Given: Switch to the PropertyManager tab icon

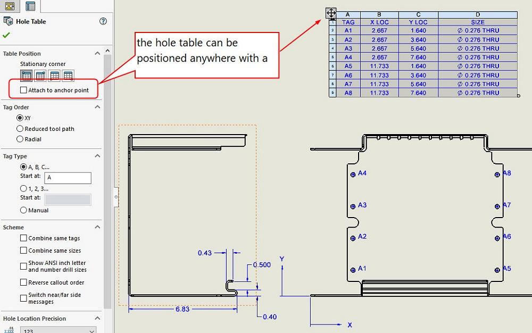Looking at the screenshot, I should (x=30, y=6).
